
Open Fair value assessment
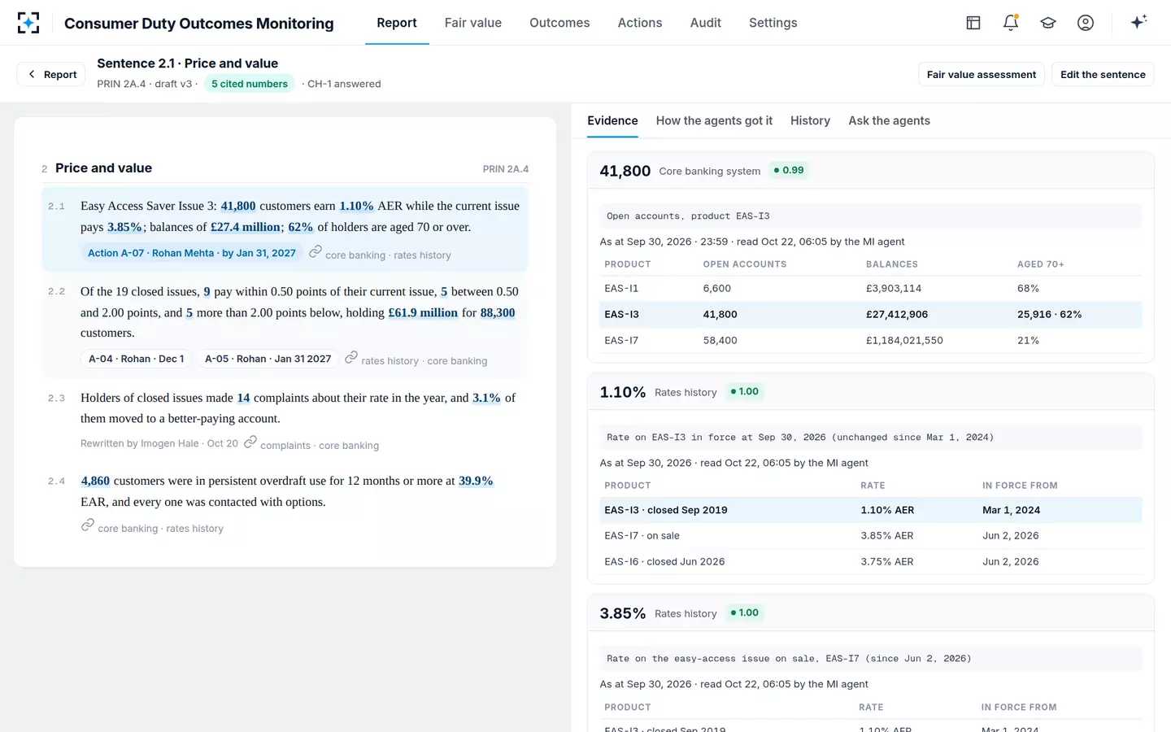(x=981, y=74)
